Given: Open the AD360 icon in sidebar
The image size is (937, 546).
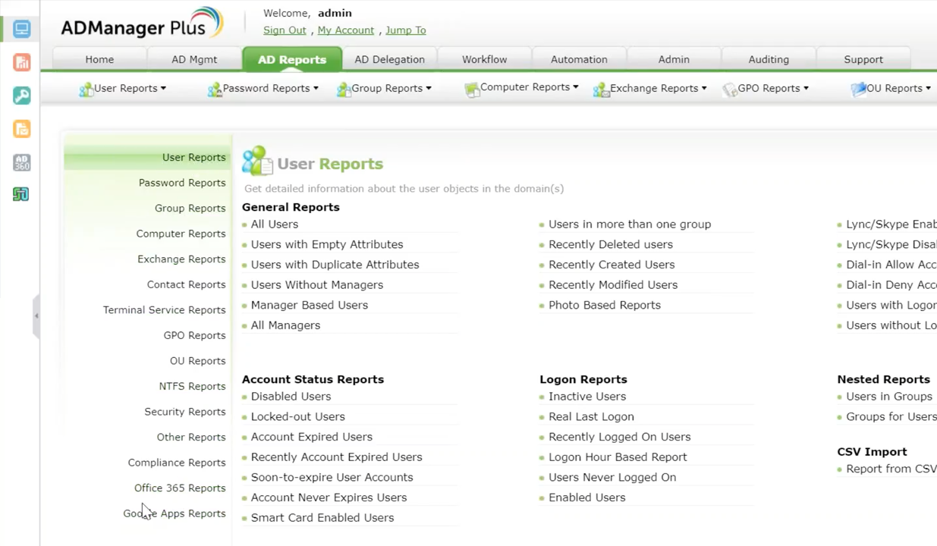Looking at the screenshot, I should (x=21, y=162).
